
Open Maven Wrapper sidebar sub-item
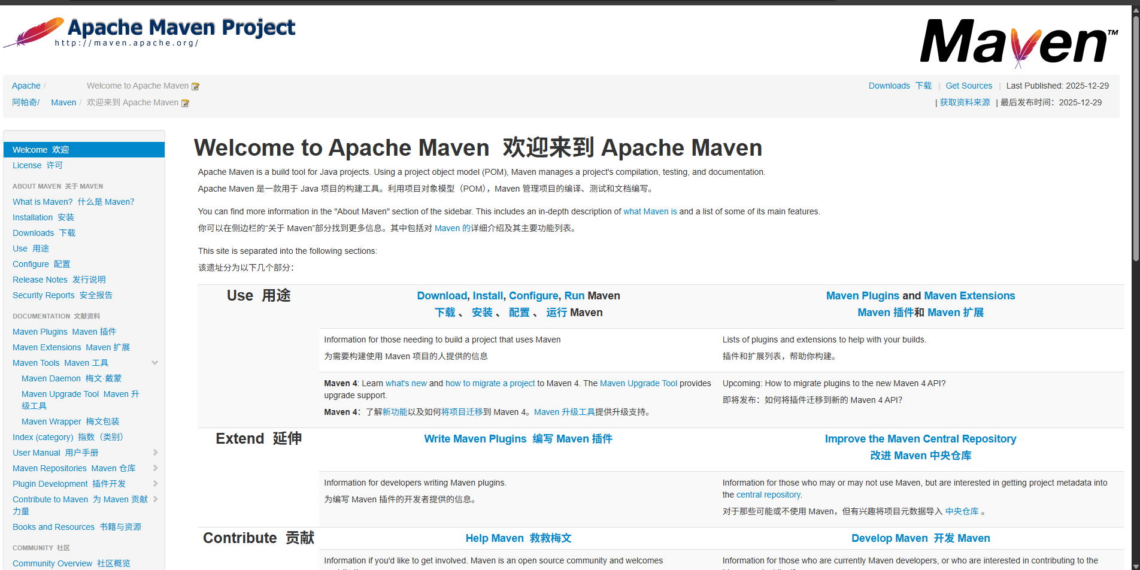70,422
